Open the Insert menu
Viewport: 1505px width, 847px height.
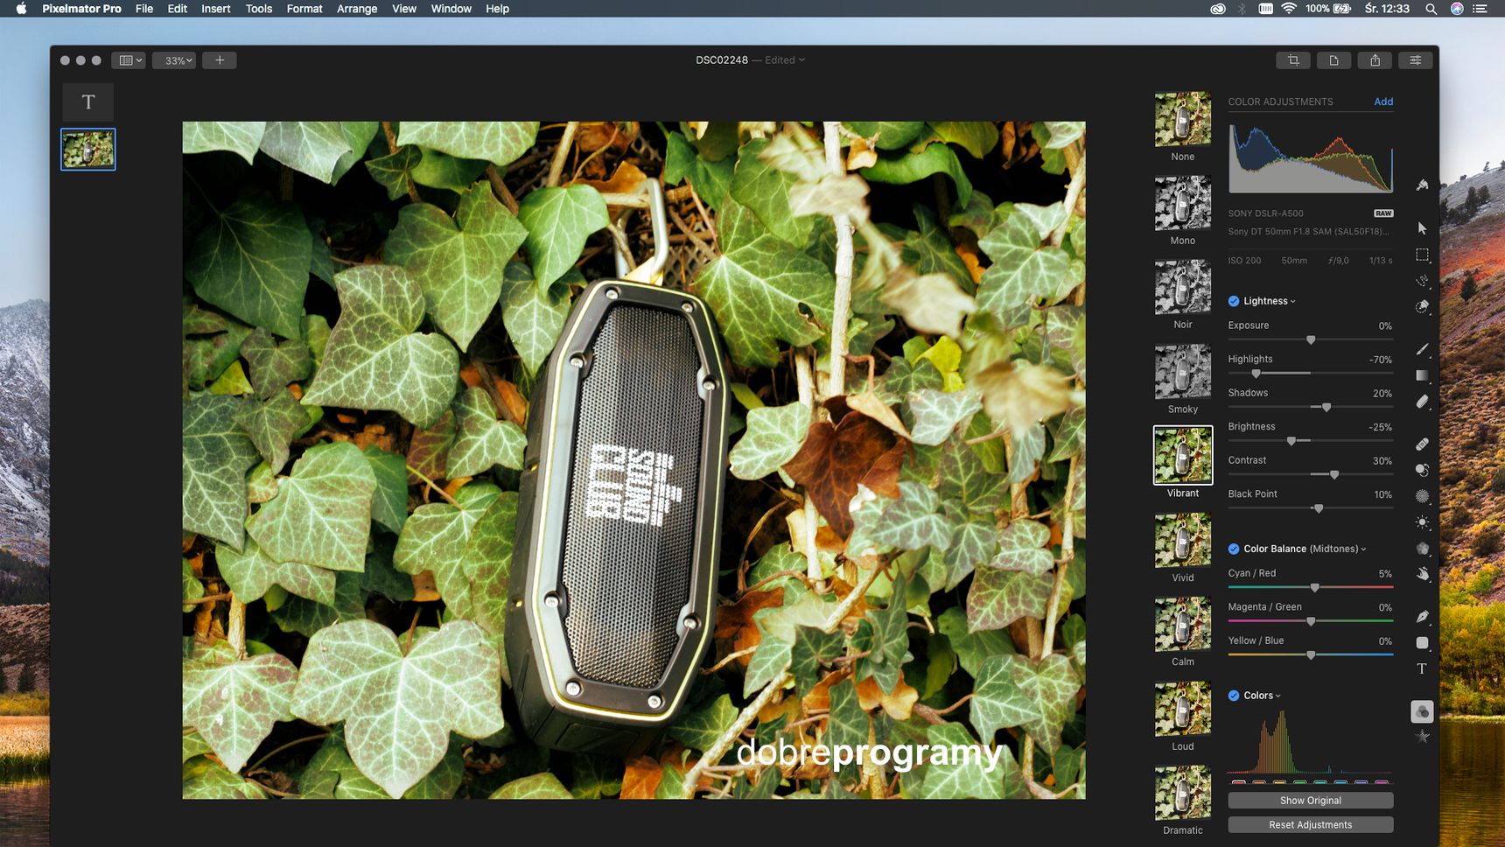216,9
